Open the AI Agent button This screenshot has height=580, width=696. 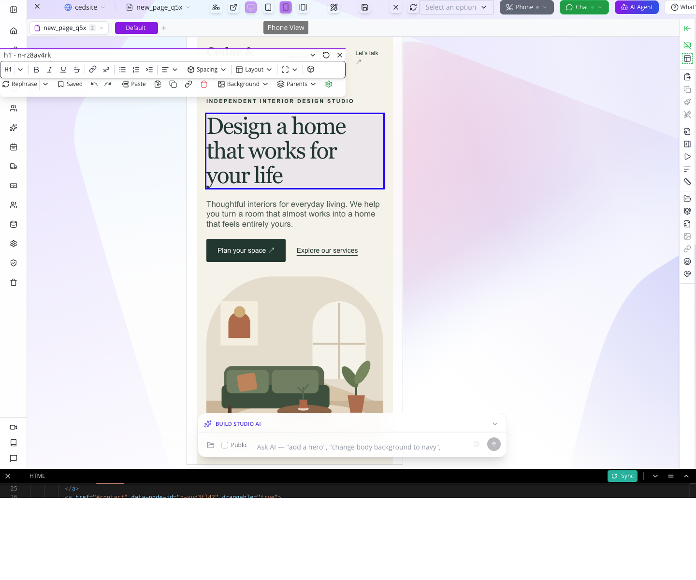tap(637, 7)
